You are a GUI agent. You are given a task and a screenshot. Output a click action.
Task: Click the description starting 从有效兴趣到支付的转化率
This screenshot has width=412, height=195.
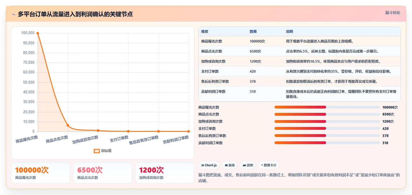coord(339,72)
